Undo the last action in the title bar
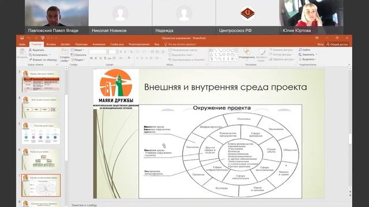 (29, 38)
